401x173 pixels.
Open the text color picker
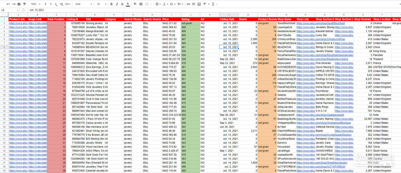128,4
